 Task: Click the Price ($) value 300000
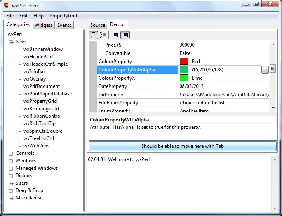coord(187,45)
